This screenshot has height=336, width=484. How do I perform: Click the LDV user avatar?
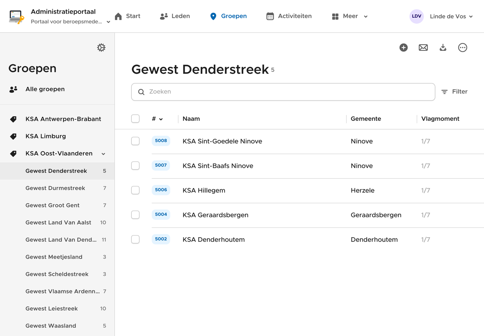pos(416,16)
